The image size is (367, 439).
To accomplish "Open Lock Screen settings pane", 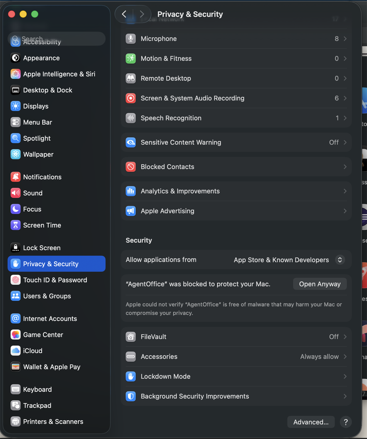I will coord(57,248).
